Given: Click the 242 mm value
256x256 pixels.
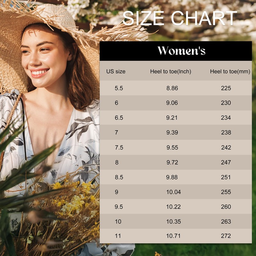Looking at the screenshot, I should coord(226,148).
